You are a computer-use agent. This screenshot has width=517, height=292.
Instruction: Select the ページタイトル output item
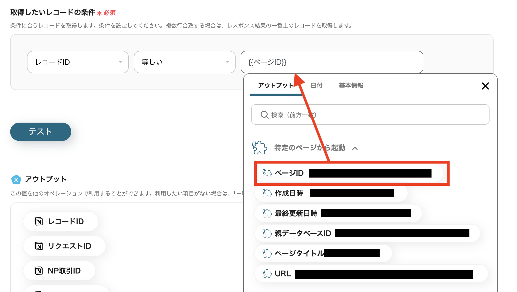click(x=299, y=253)
